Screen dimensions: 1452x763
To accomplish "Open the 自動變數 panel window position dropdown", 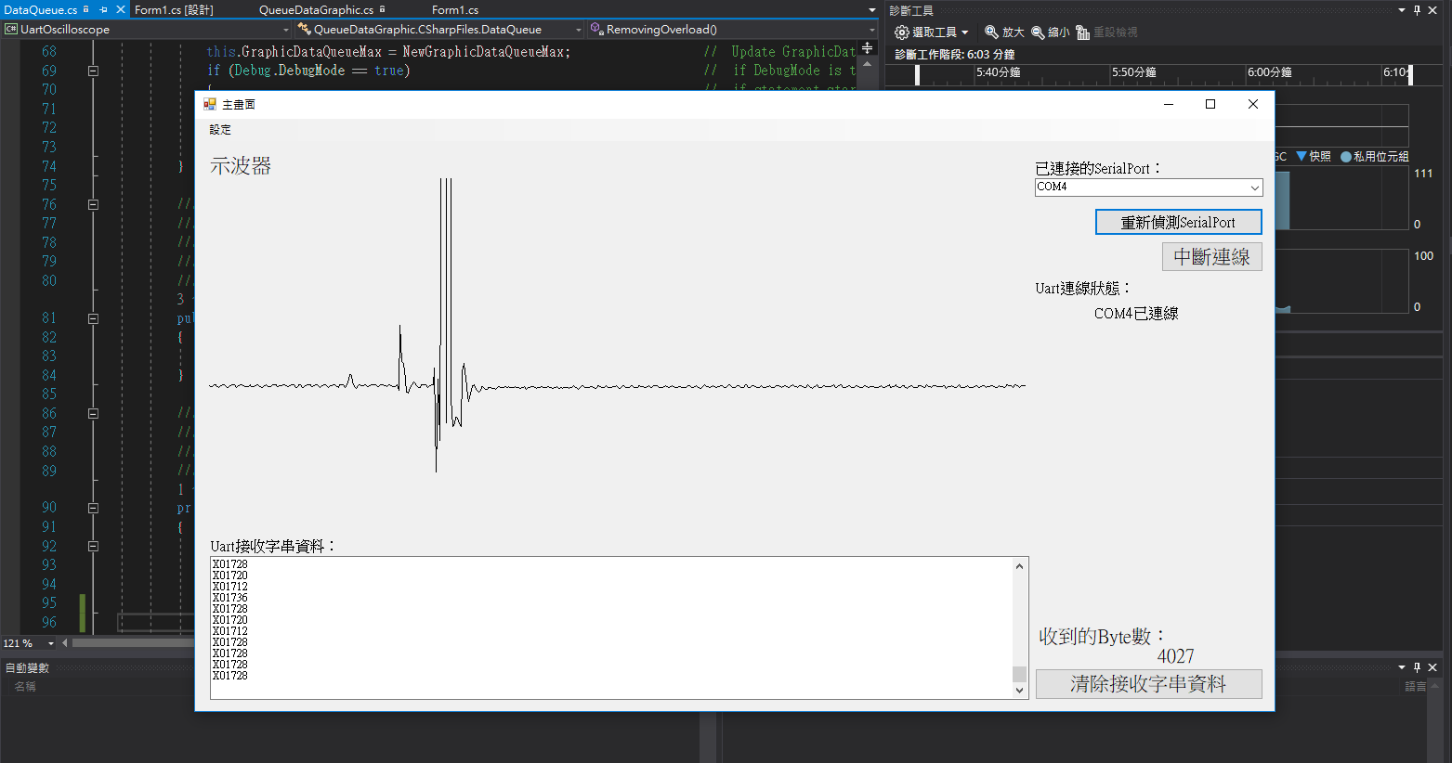I will tap(1402, 667).
